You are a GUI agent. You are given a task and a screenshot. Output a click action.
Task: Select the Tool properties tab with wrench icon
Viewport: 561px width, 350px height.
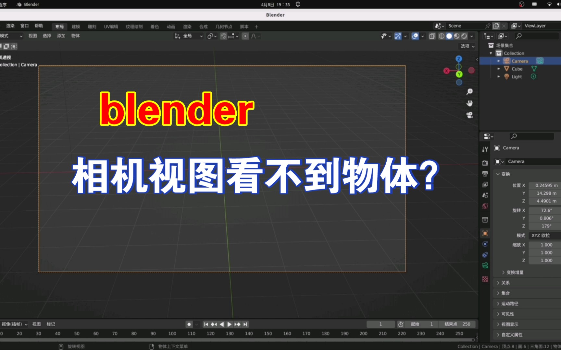click(485, 150)
